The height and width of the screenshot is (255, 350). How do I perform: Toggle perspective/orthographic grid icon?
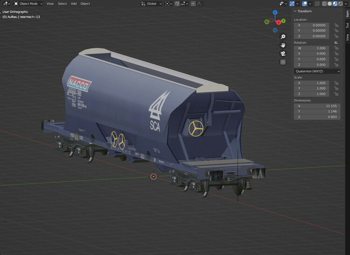pyautogui.click(x=283, y=62)
